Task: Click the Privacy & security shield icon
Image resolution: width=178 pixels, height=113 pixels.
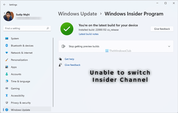Action: tap(7, 103)
